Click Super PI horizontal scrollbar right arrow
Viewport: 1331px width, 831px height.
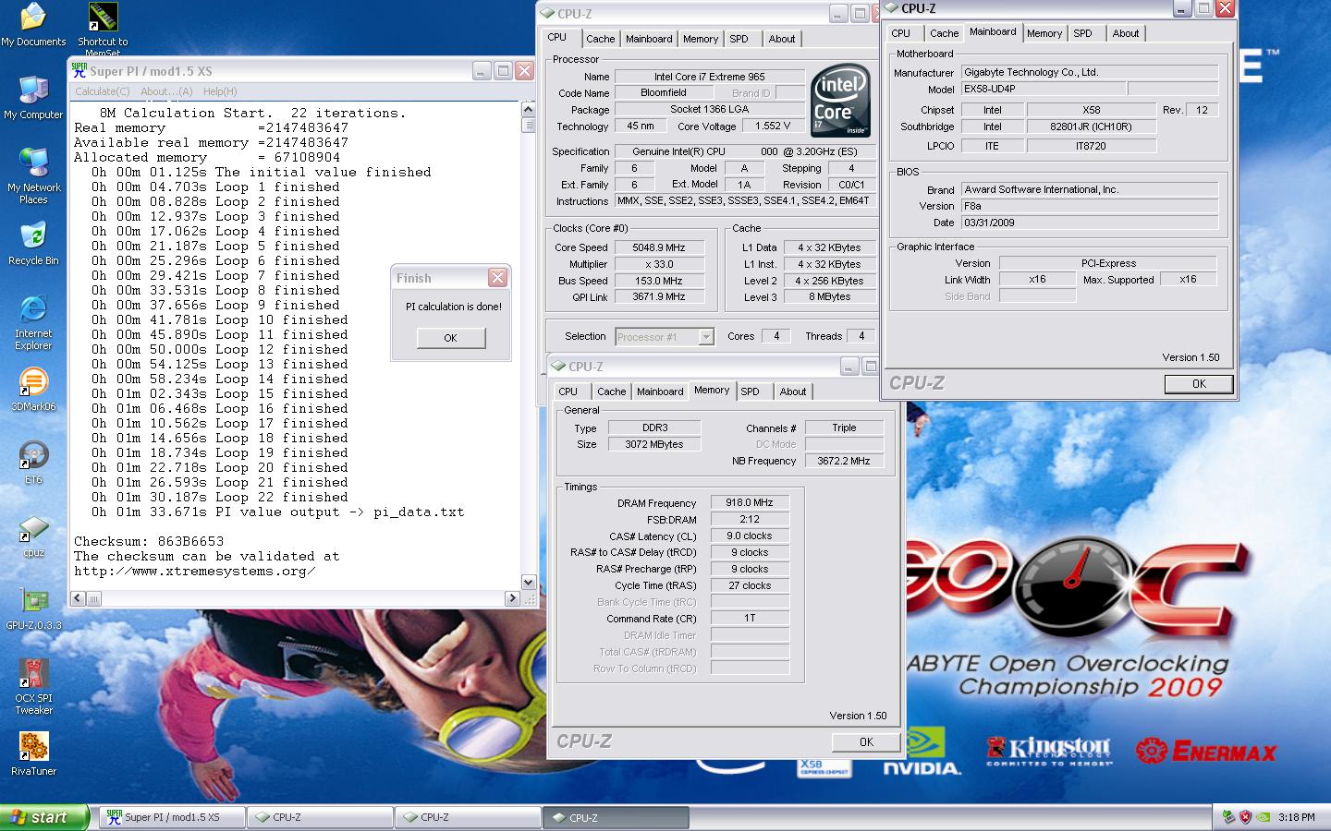pos(512,598)
